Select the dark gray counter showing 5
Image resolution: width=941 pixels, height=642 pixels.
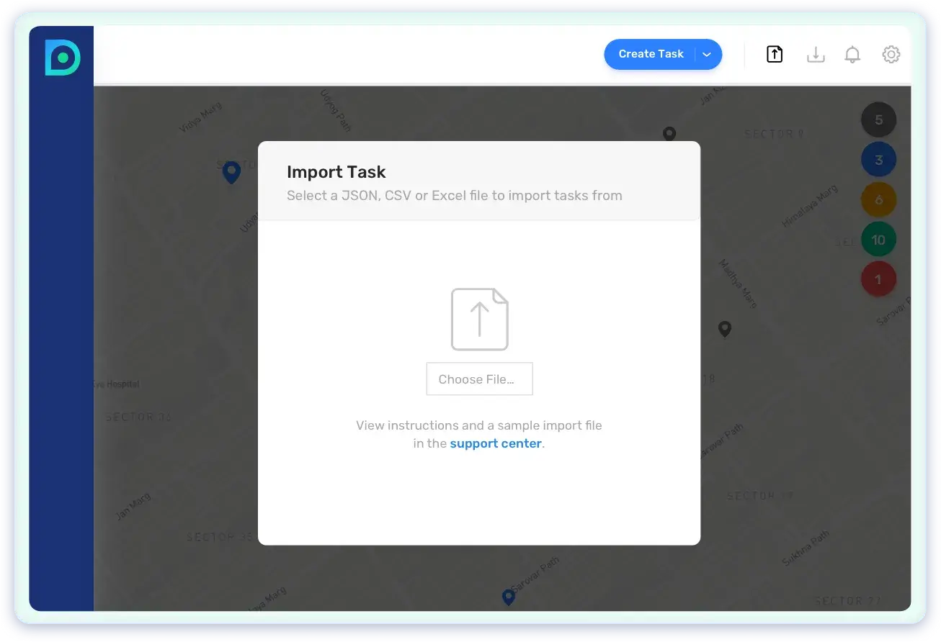(878, 120)
